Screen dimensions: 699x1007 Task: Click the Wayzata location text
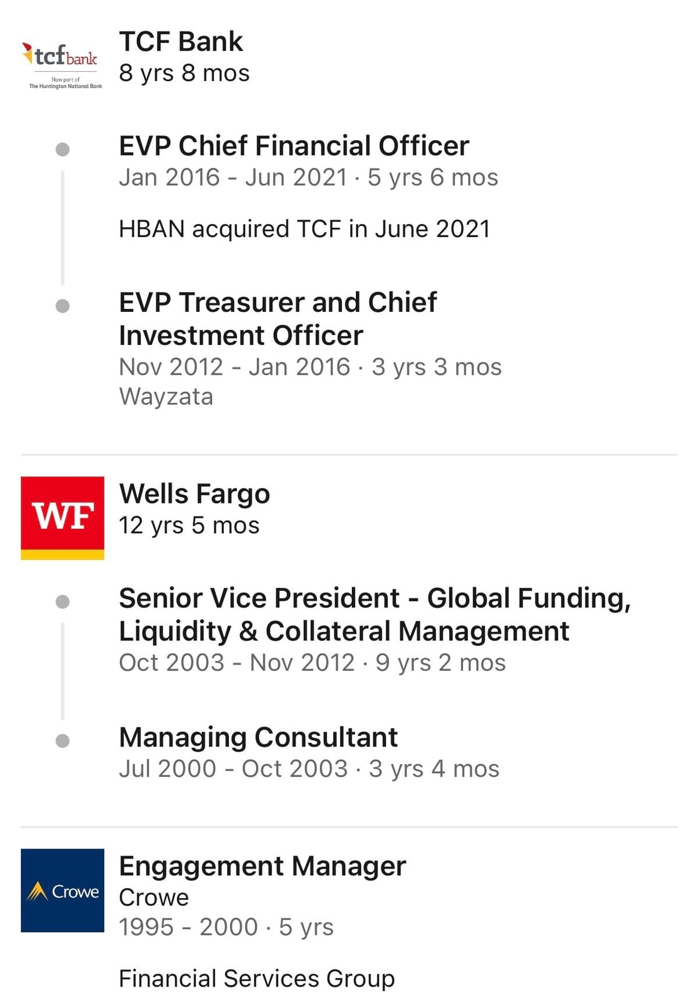(x=166, y=397)
